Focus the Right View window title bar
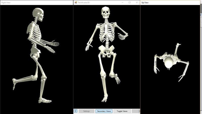 [35, 3]
